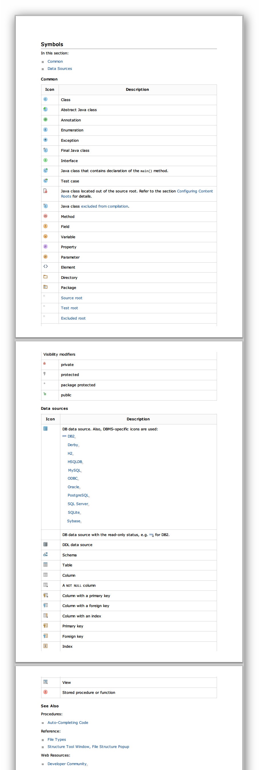Click the green Annotation icon
This screenshot has height=770, width=259.
(45, 120)
